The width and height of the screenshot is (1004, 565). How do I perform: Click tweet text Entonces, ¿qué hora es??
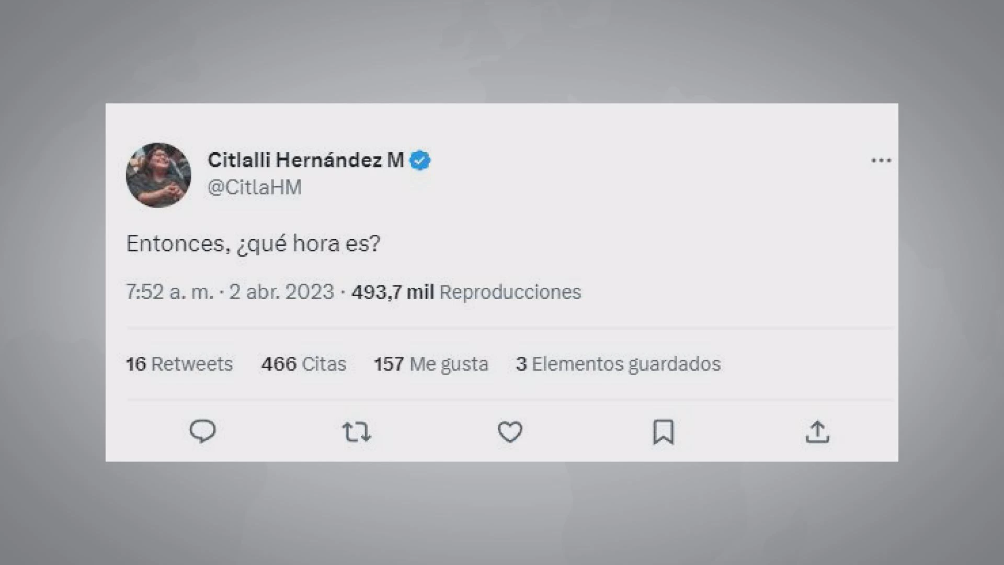click(x=254, y=244)
